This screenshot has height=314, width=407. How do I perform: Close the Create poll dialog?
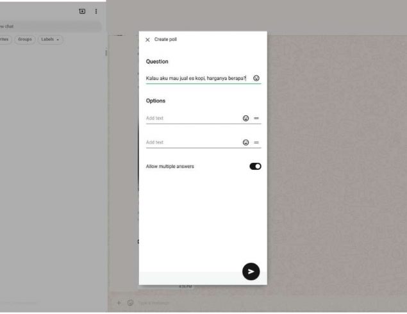pos(147,40)
